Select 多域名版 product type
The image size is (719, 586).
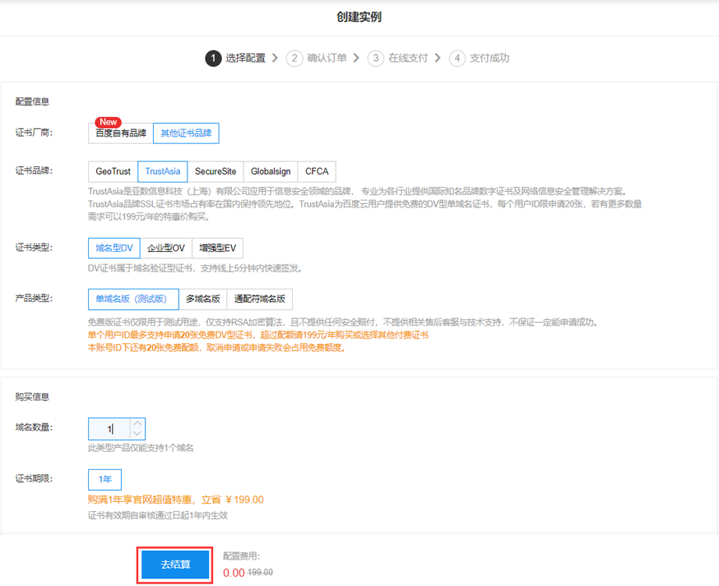203,299
